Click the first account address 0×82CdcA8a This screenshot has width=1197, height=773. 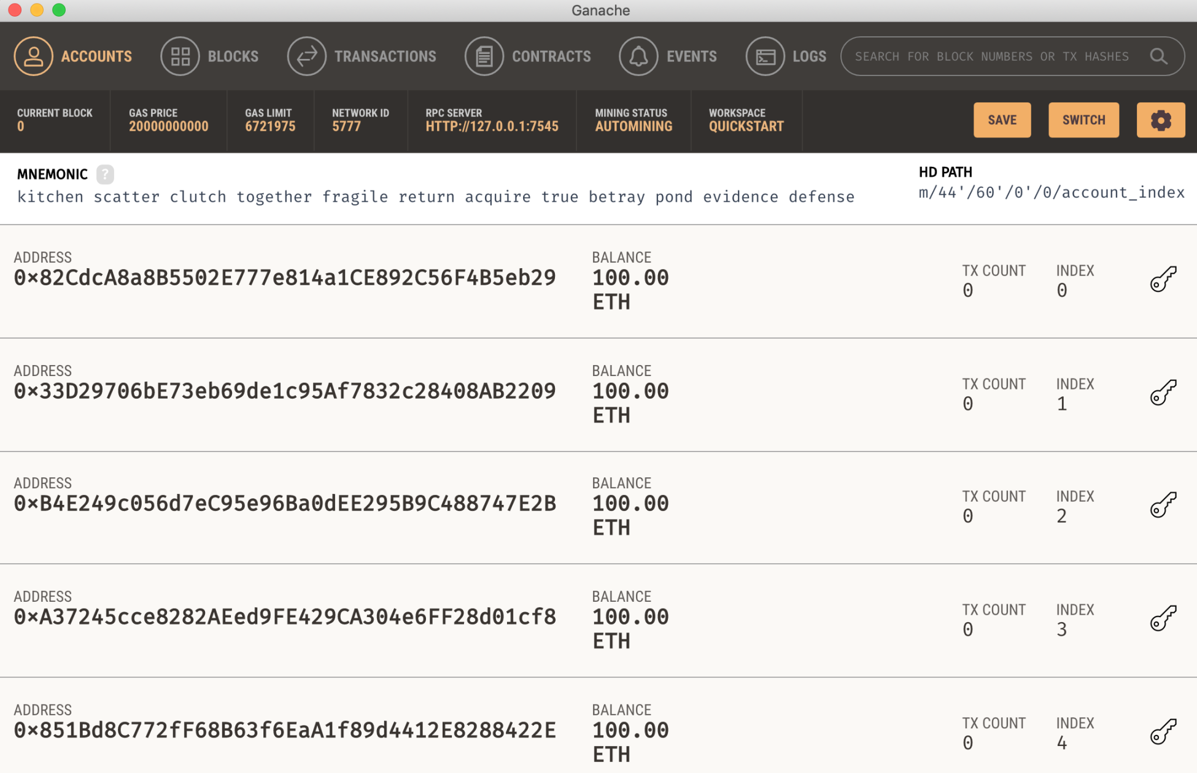coord(285,278)
